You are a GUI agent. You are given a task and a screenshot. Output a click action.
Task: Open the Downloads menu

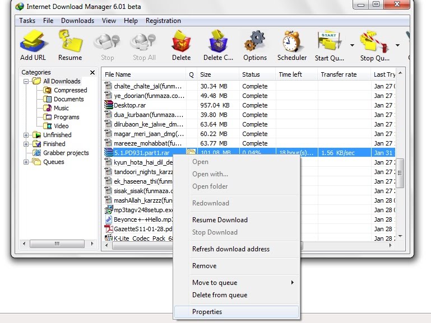[x=77, y=21]
